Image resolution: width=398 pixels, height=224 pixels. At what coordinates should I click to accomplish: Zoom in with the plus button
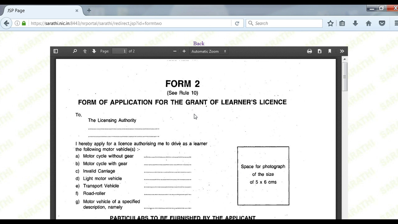point(184,51)
